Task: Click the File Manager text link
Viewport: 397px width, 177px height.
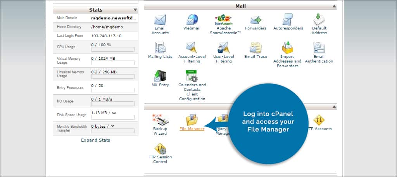Action: (x=192, y=129)
